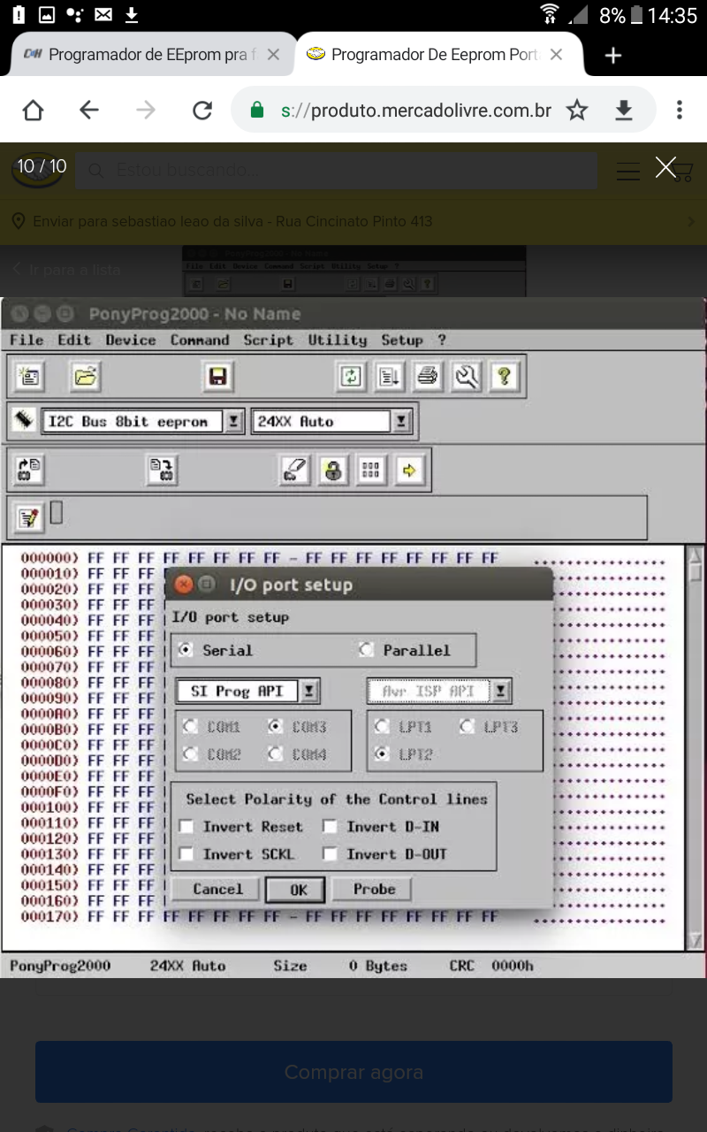Screen dimensions: 707x1132
Task: Open the Setup menu
Action: coord(402,340)
